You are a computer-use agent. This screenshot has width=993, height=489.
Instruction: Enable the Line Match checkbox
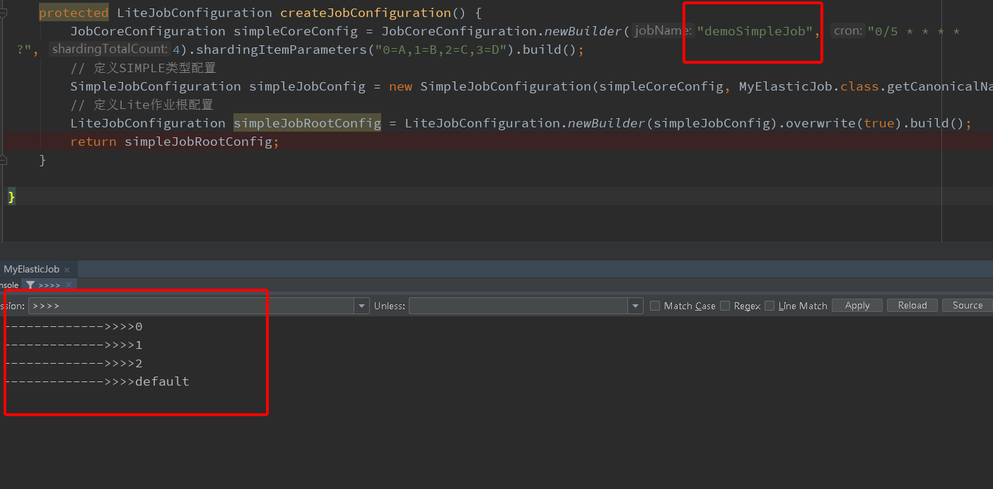(770, 306)
